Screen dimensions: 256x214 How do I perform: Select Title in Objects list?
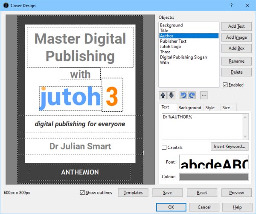[x=189, y=31]
